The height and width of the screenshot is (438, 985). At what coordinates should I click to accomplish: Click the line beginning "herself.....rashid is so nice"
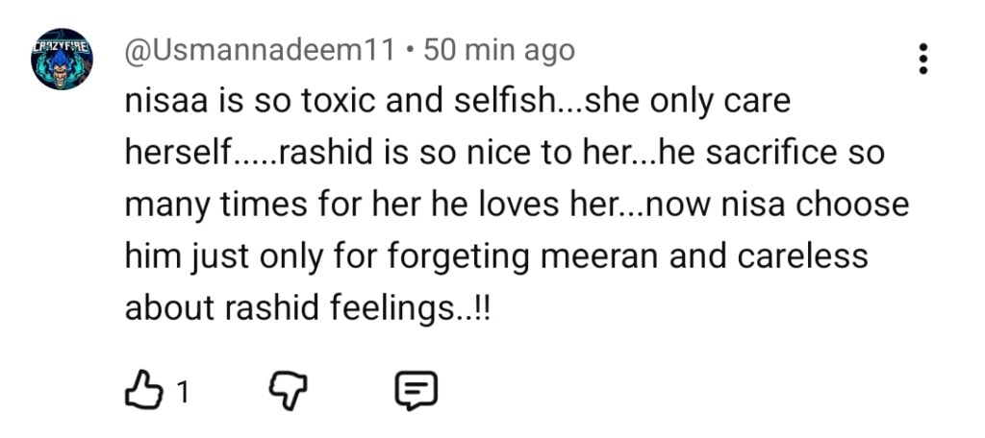504,154
